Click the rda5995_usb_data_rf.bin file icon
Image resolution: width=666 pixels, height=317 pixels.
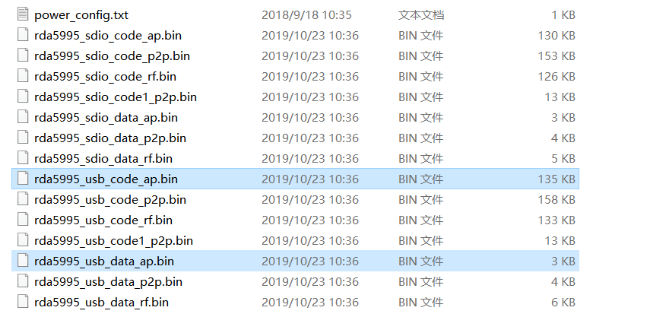[23, 302]
